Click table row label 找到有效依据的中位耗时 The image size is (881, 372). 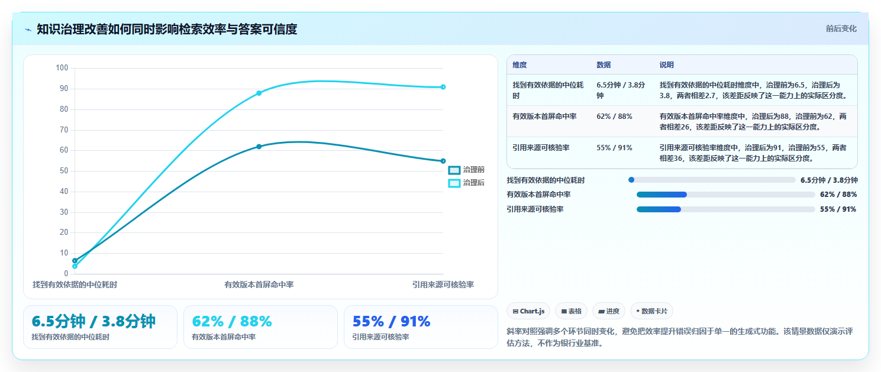pos(548,90)
